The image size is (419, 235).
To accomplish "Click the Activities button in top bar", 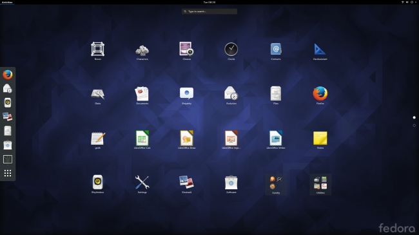I will [x=7, y=2].
